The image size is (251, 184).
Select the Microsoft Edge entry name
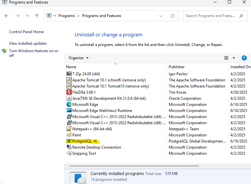click(85, 105)
